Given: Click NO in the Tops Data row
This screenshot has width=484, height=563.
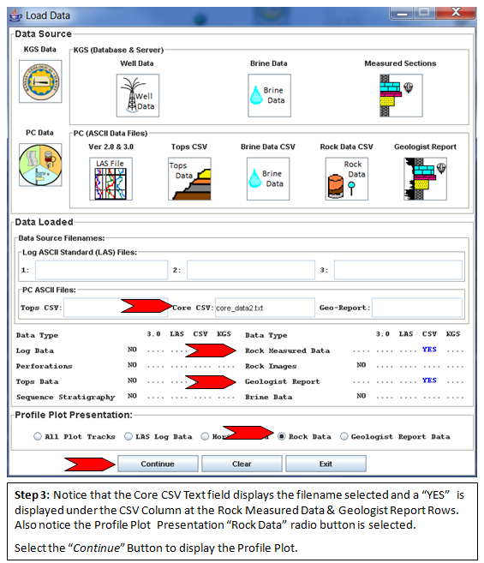Looking at the screenshot, I should pos(132,380).
